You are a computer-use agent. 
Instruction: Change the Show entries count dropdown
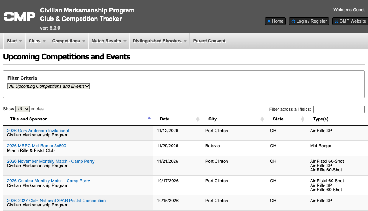tap(22, 109)
